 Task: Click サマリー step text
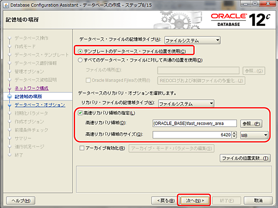23,138
